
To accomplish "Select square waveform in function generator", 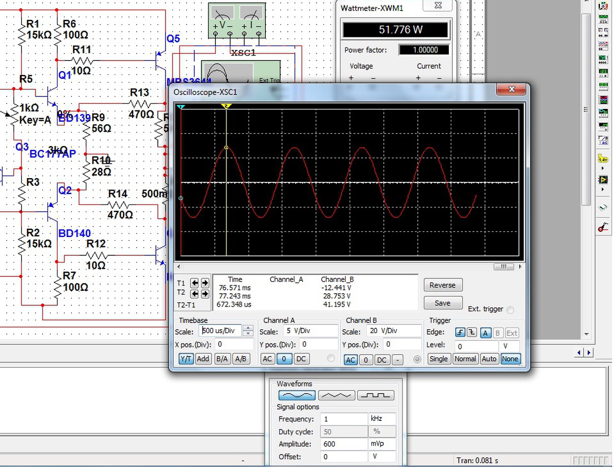I will click(376, 395).
